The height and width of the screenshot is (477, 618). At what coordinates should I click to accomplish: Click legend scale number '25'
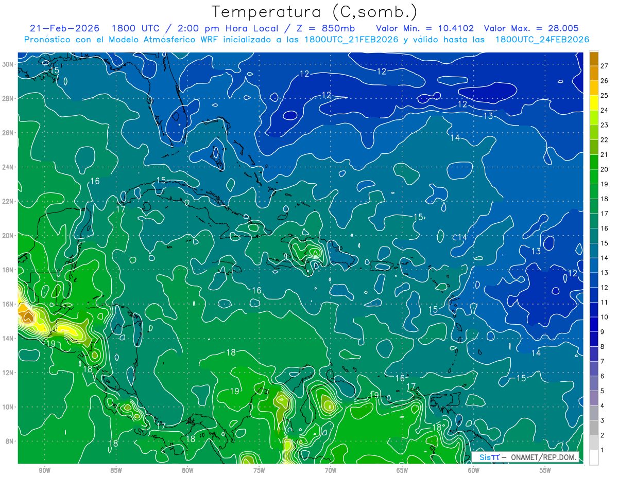(x=605, y=95)
